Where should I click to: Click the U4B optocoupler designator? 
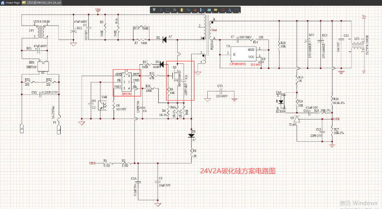click(104, 97)
